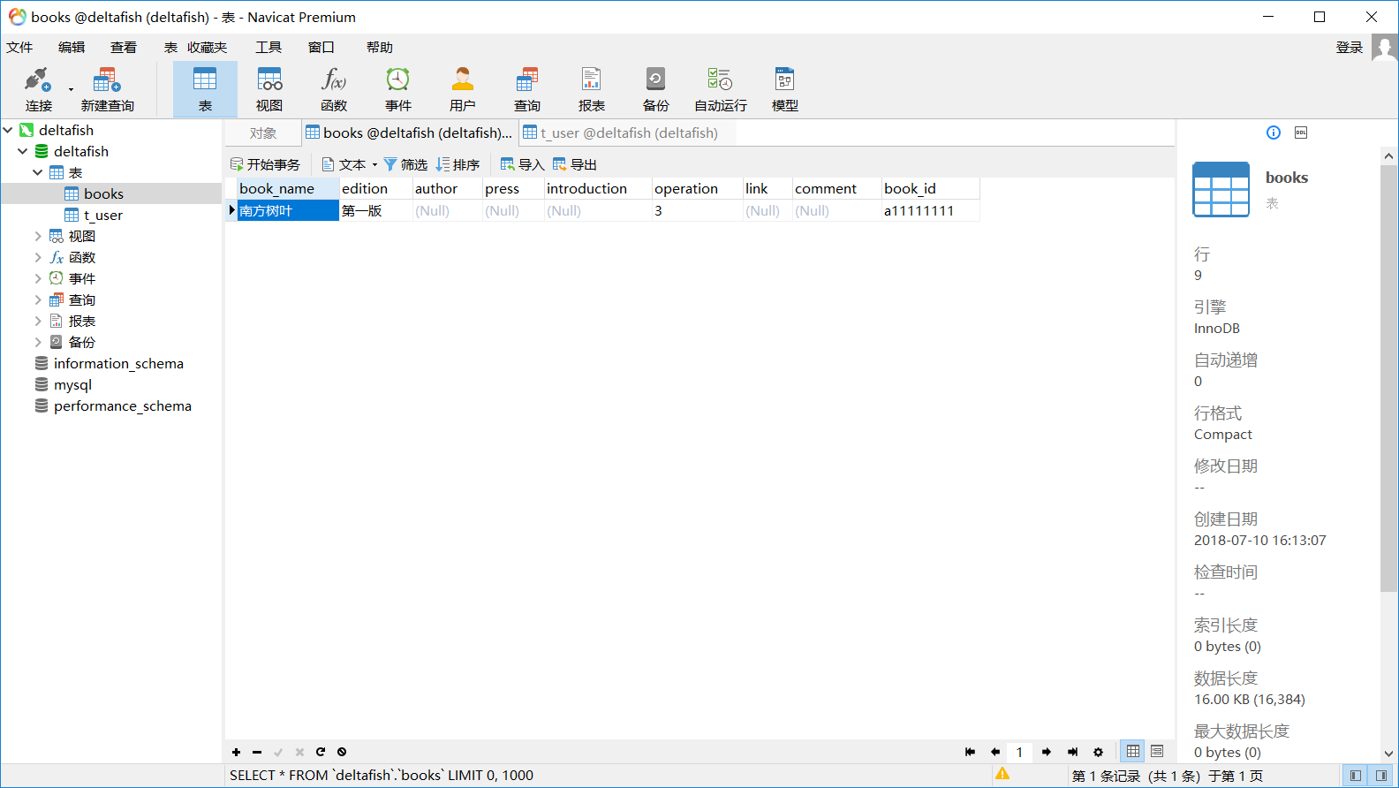
Task: Select the mysql database
Action: click(72, 384)
